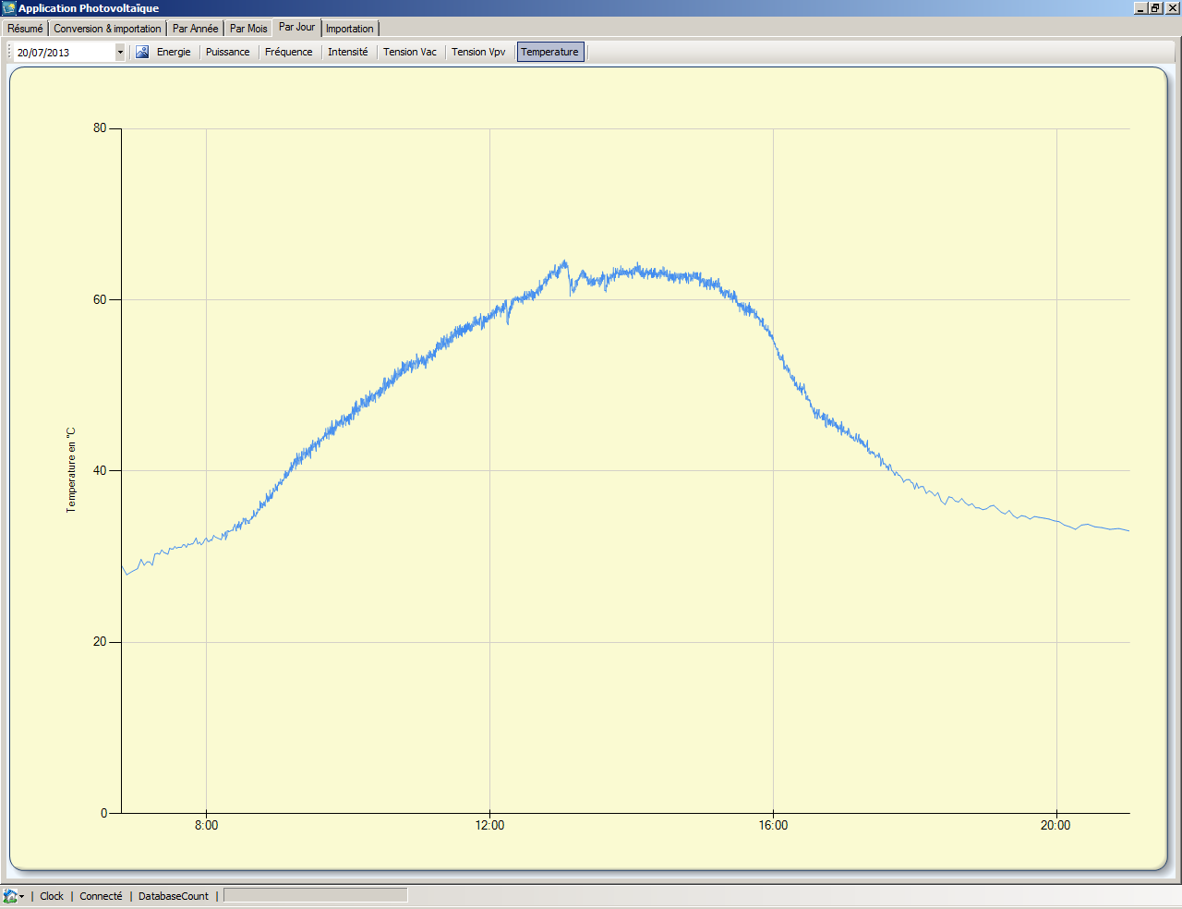View the Tension Vac graph
Image resolution: width=1182 pixels, height=909 pixels.
[x=409, y=52]
